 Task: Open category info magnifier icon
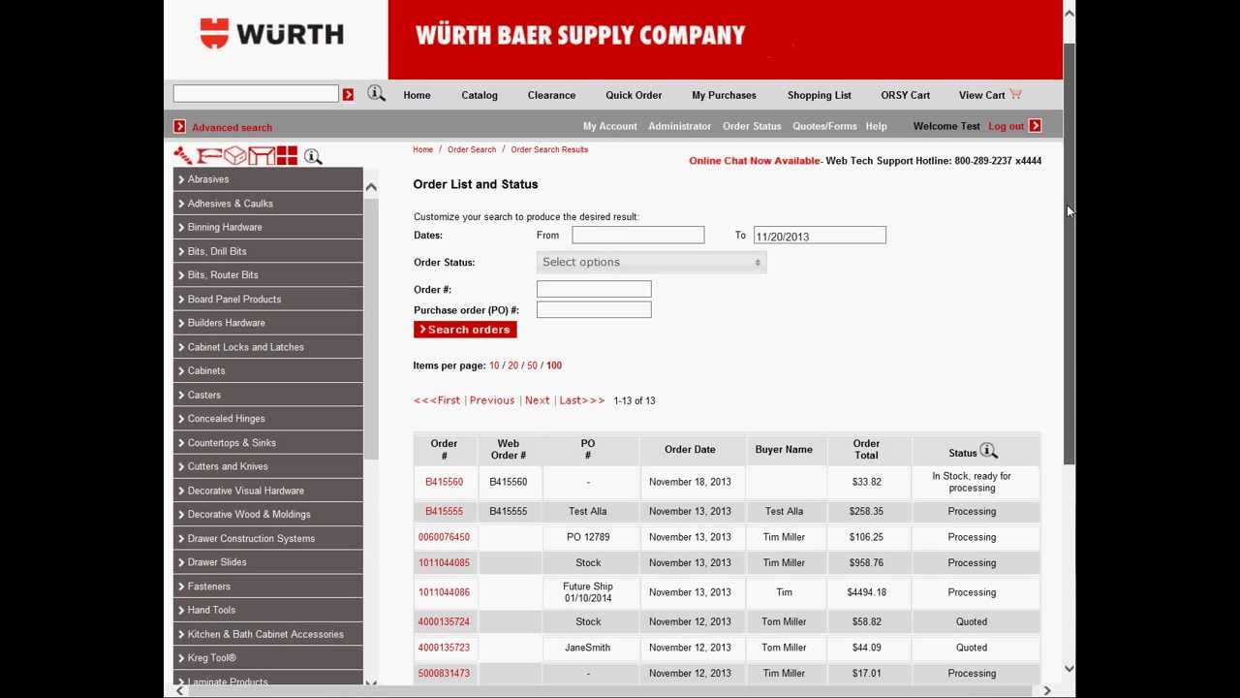[x=313, y=156]
